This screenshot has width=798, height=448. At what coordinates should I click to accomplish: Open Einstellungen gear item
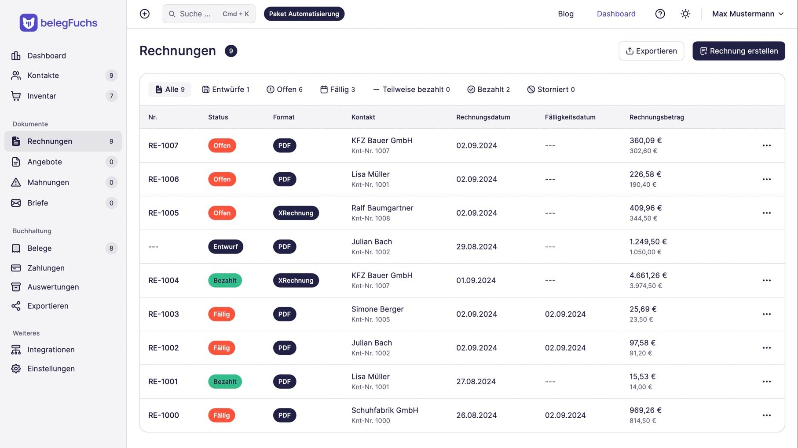(63, 369)
